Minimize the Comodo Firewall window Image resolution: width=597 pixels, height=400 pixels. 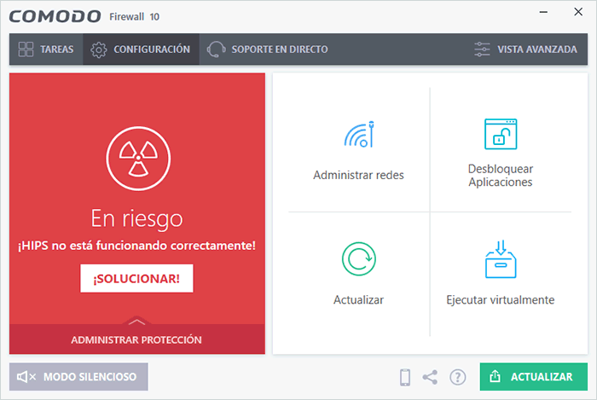[x=543, y=12]
